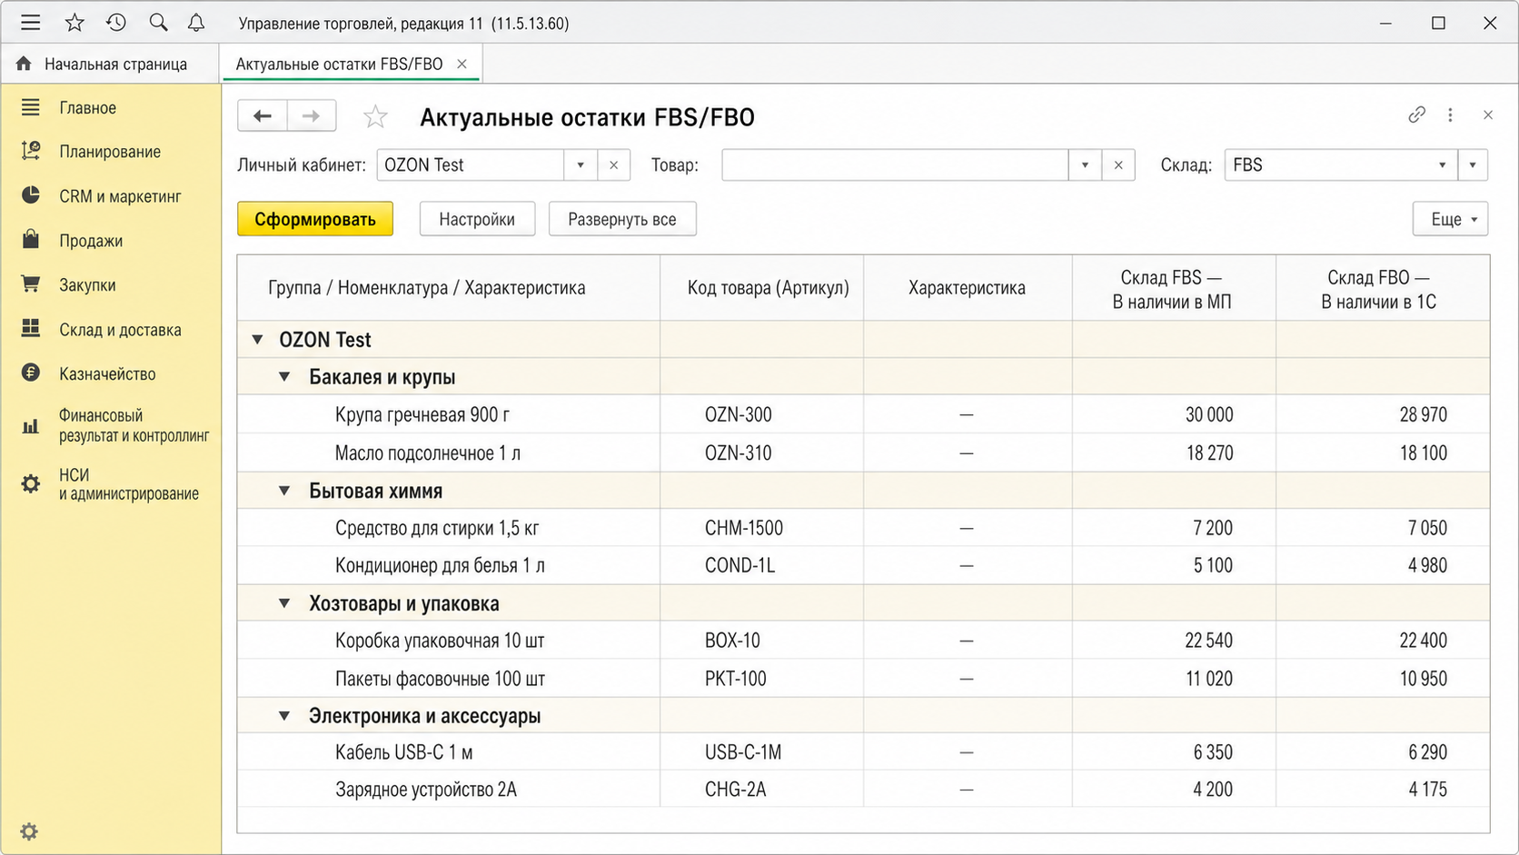Open sidebar settings gear at bottom
The width and height of the screenshot is (1519, 855).
point(29,831)
